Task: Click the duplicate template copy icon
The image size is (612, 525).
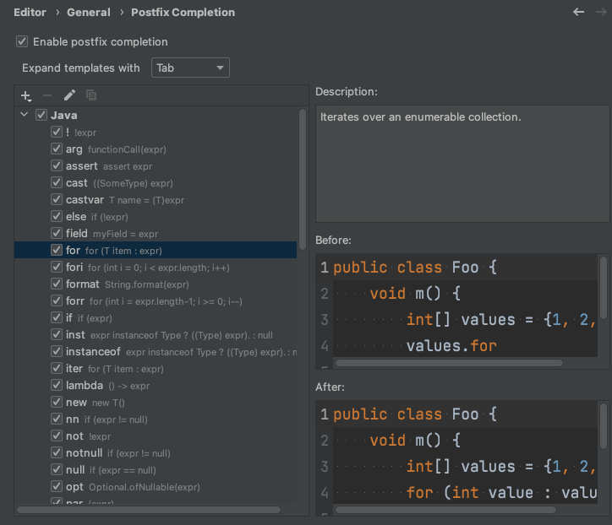Action: pos(90,96)
